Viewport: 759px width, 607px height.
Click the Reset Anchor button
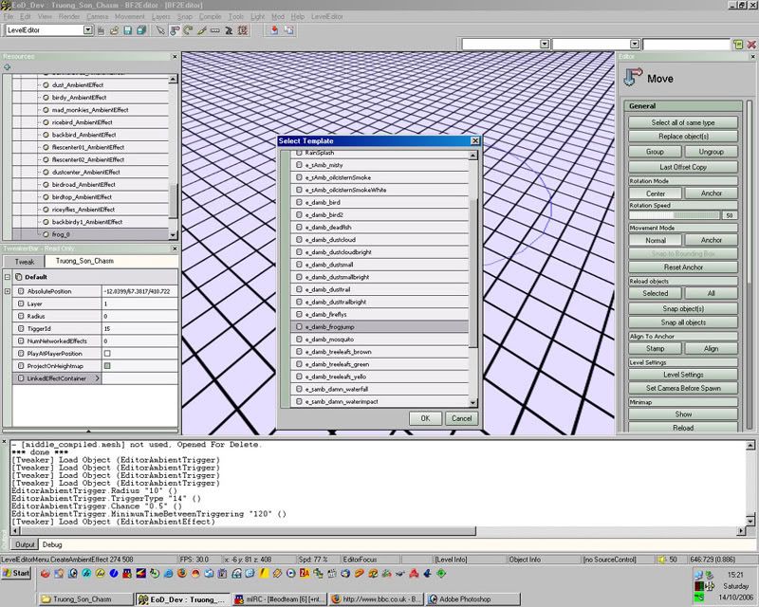(x=682, y=267)
